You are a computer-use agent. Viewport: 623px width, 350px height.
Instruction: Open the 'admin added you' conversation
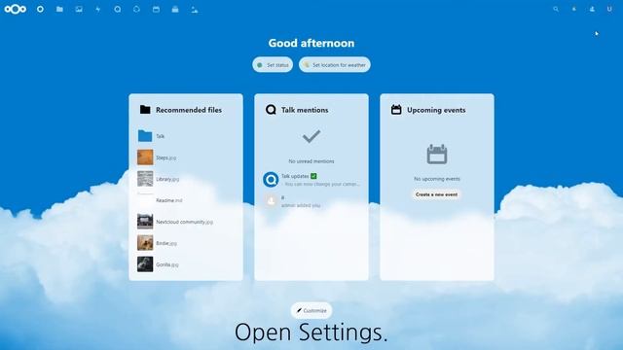[x=311, y=201]
